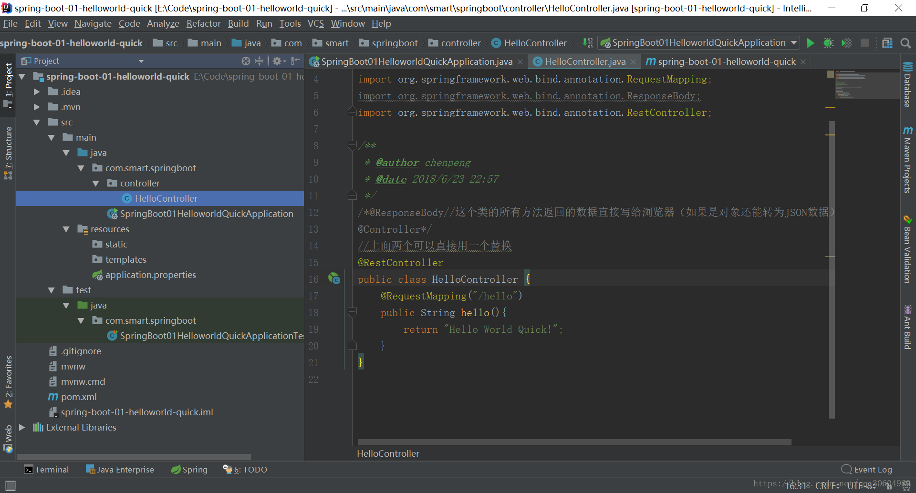The image size is (916, 493).
Task: Click the Spring bean gutter icon on line 16
Action: click(x=334, y=279)
